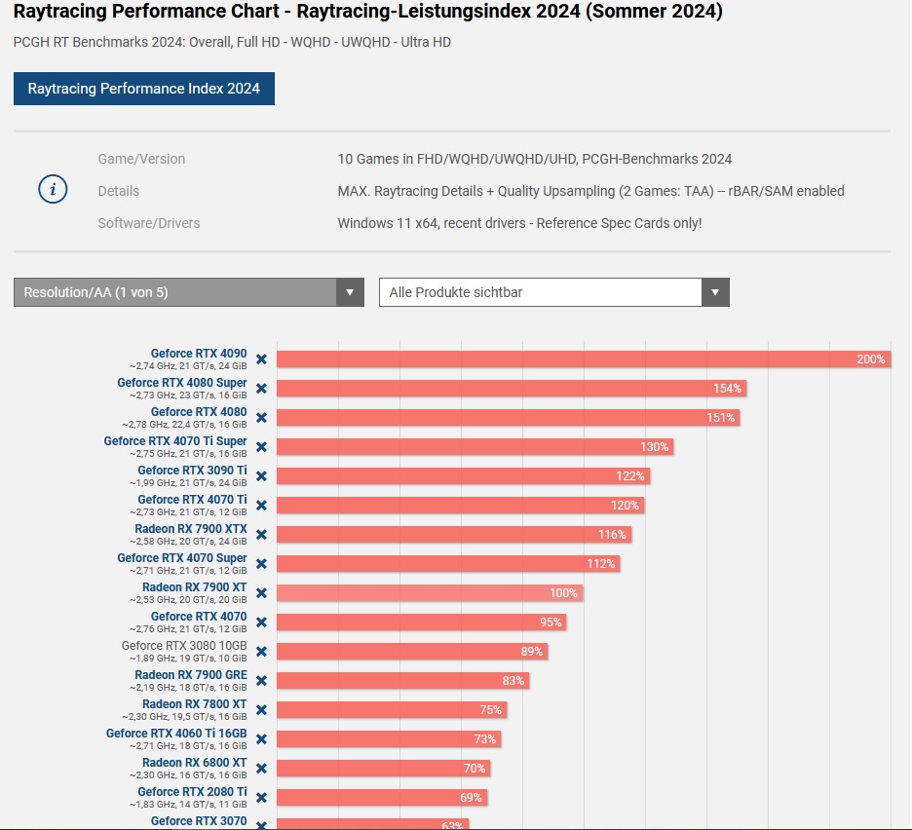Click arrow of Alle Produkte sichtbar selector

tap(715, 292)
